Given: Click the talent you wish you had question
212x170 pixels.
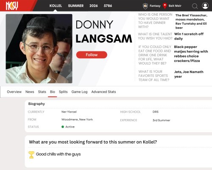Looking at the screenshot, I should (155, 36).
